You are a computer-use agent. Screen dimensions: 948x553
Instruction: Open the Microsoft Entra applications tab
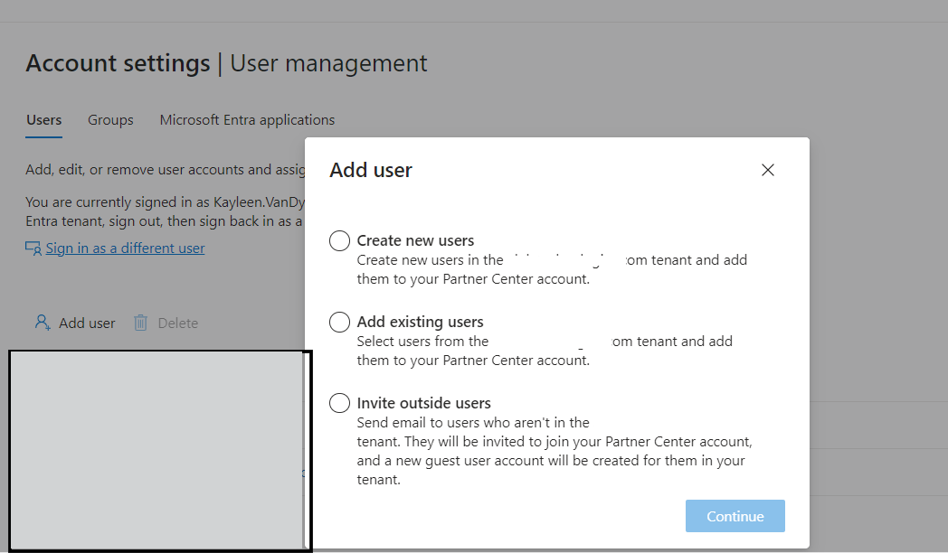tap(247, 119)
